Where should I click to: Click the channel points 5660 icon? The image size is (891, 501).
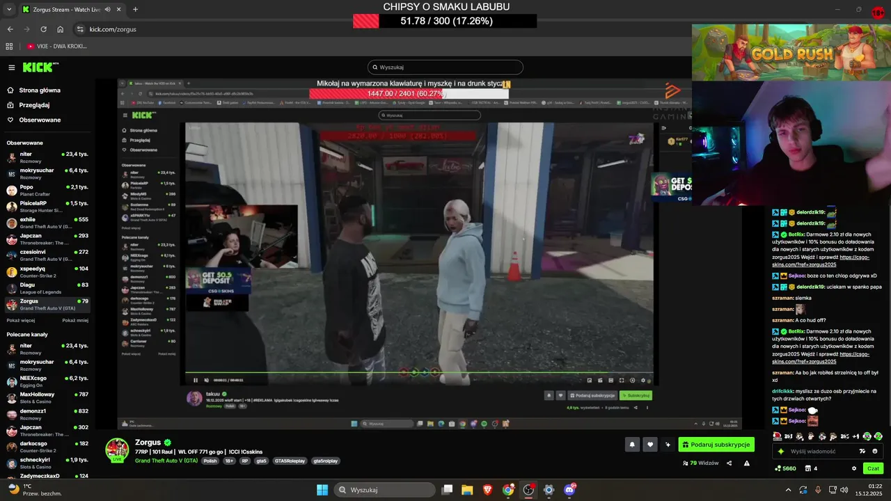(x=785, y=468)
